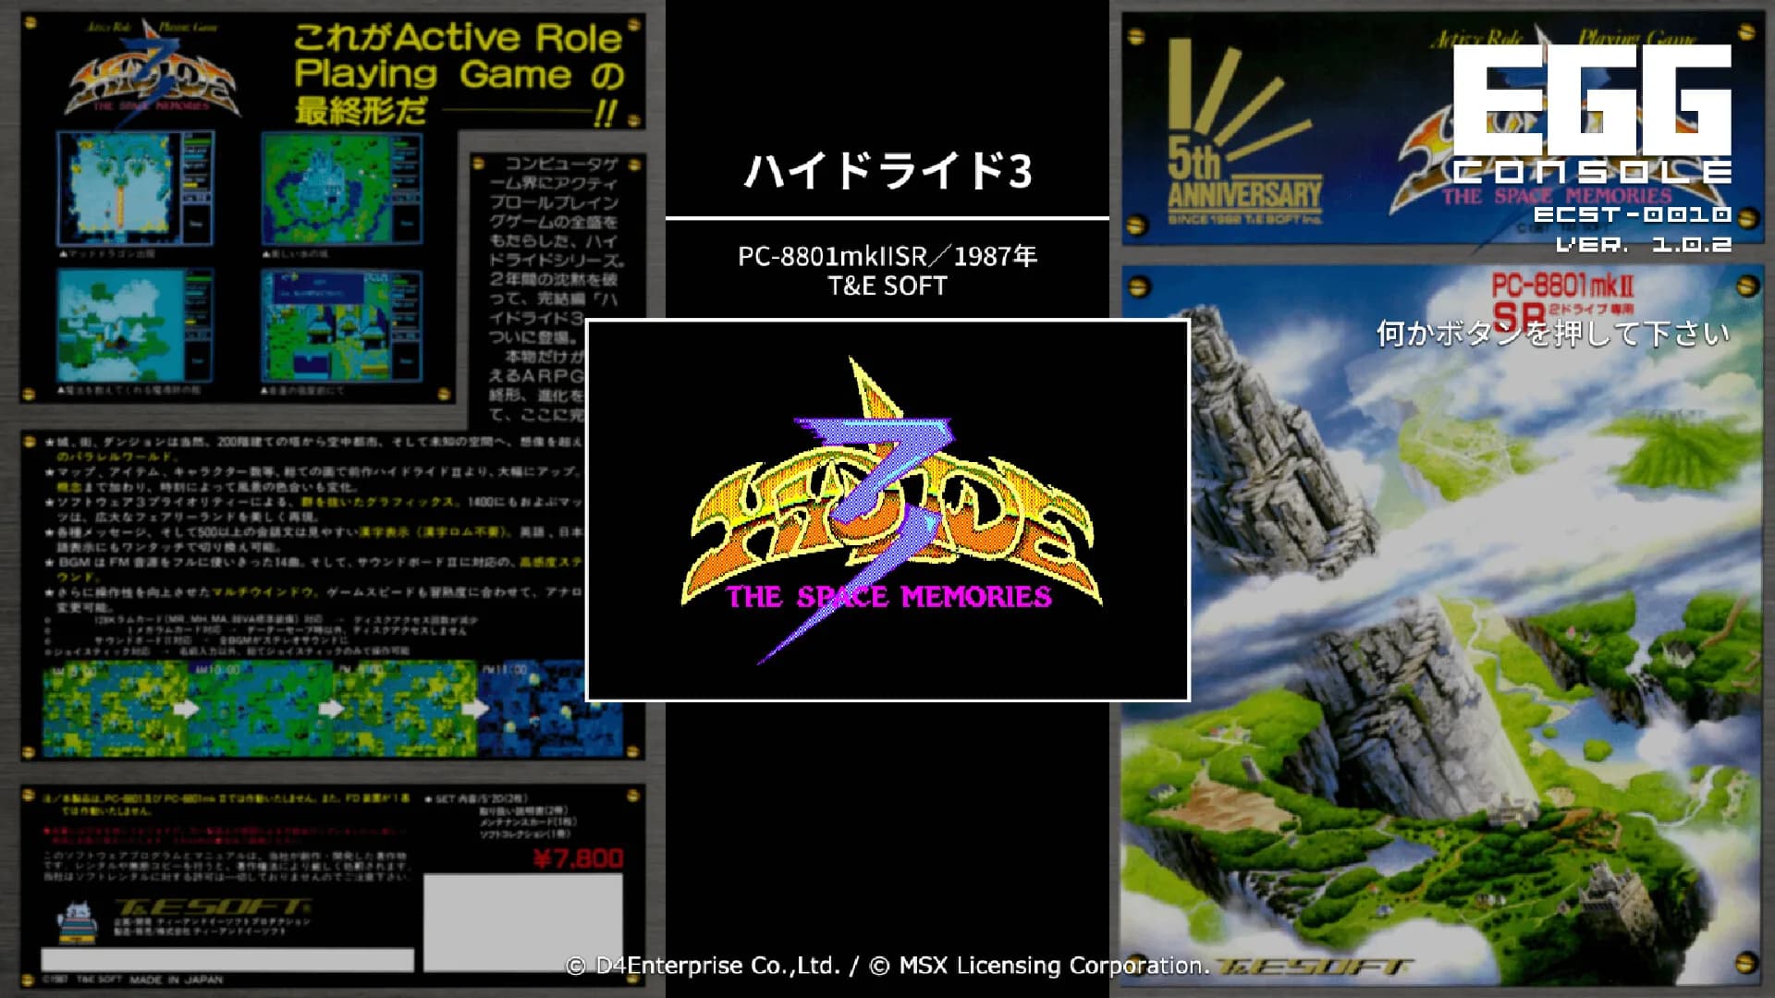Click the VER. 1.0.2 version label
The image size is (1775, 998).
(1643, 245)
